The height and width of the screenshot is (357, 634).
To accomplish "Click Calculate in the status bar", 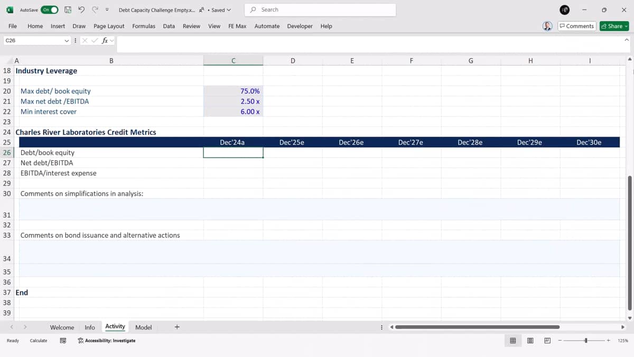I will point(39,341).
